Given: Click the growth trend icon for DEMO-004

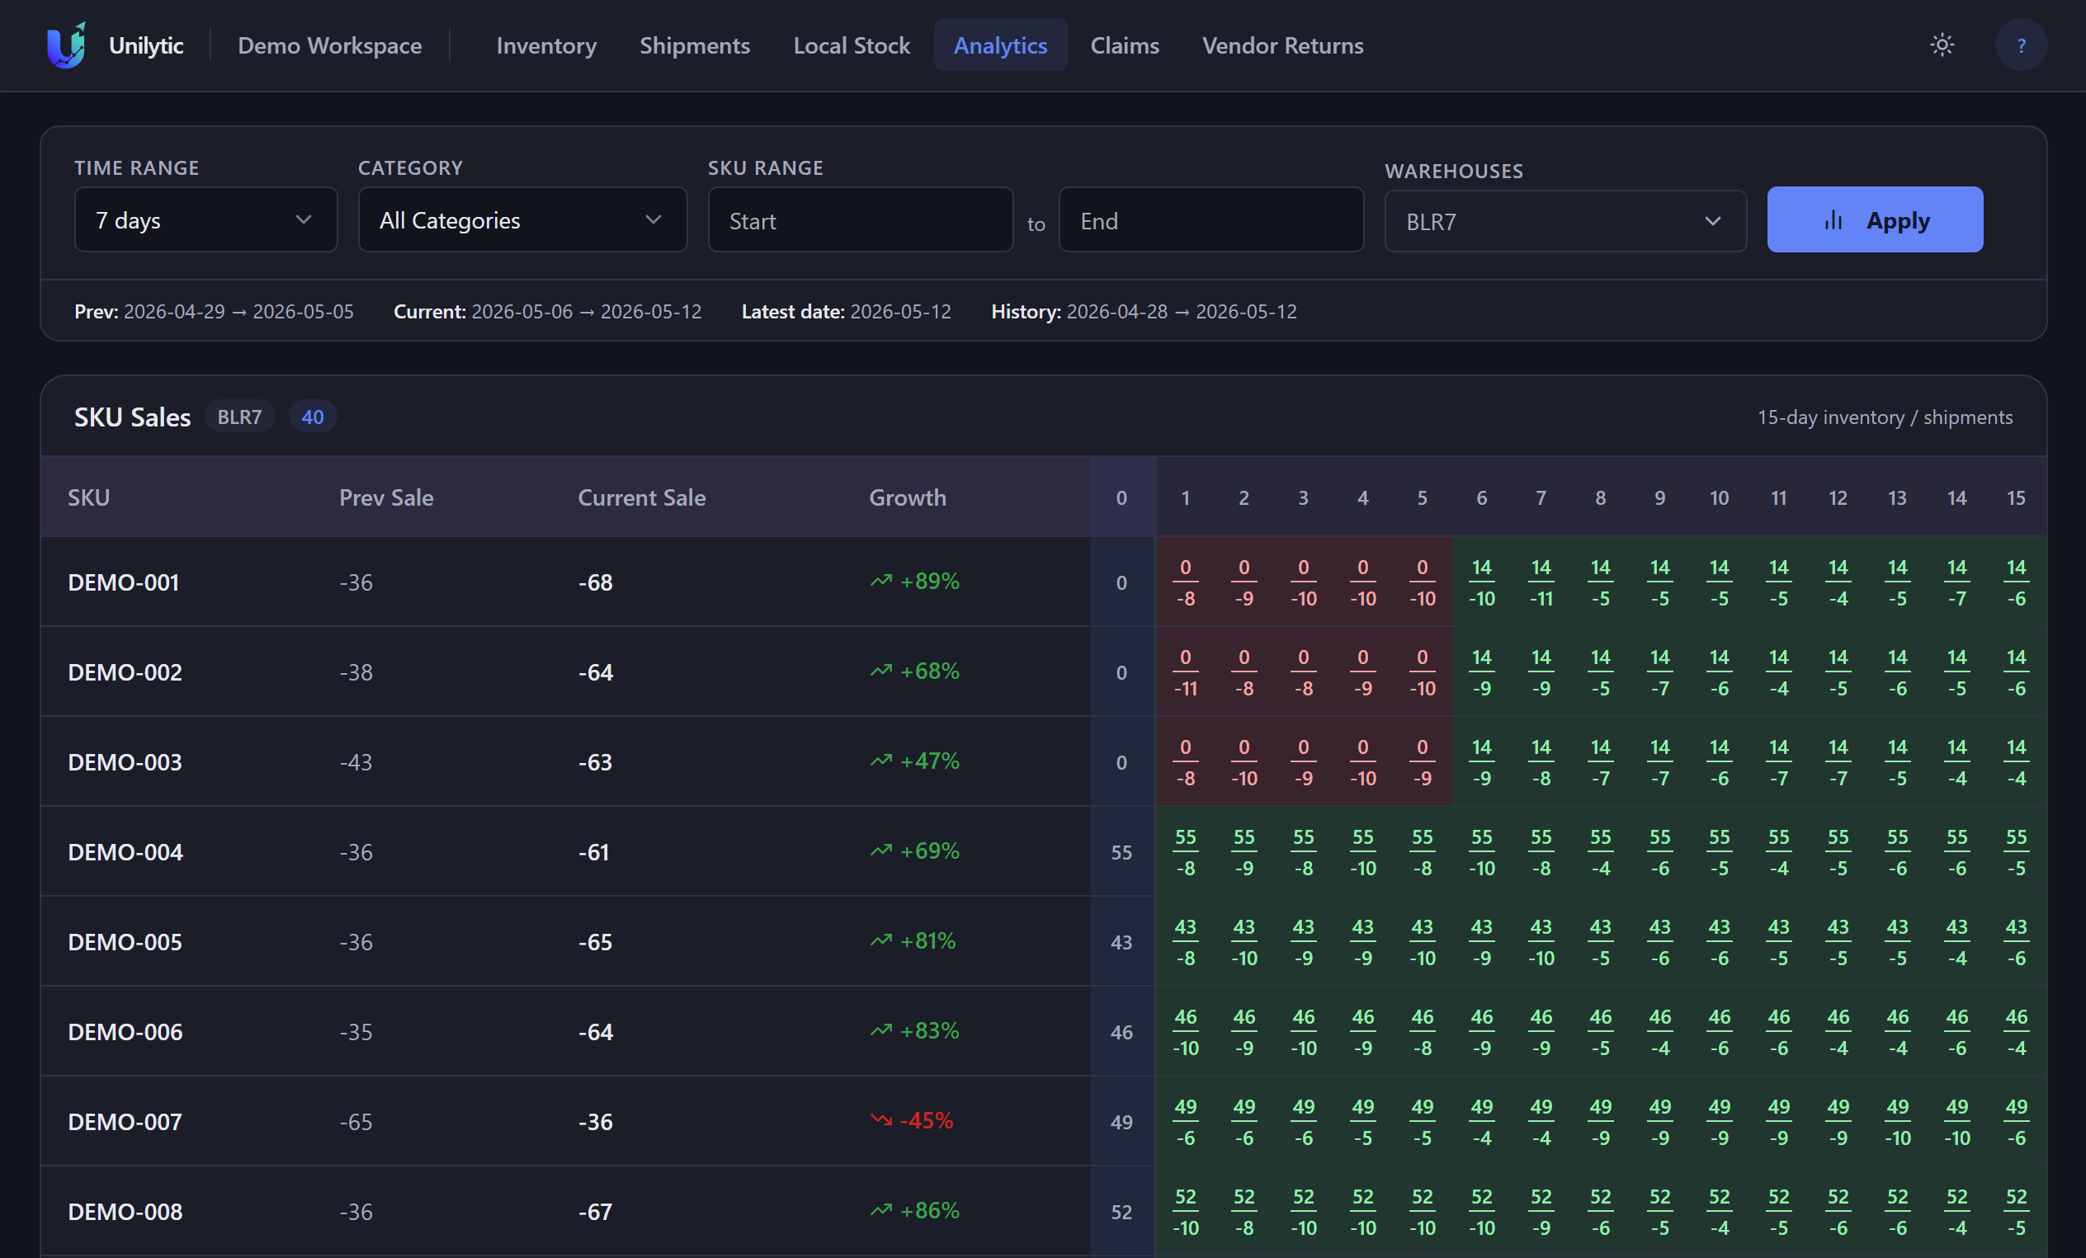Looking at the screenshot, I should (x=881, y=850).
